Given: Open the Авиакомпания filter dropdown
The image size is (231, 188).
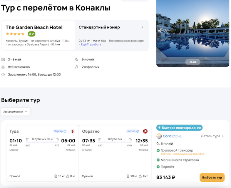Looking at the screenshot, I should 16,112.
